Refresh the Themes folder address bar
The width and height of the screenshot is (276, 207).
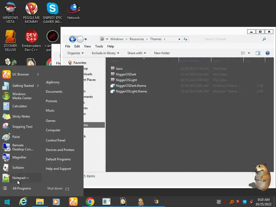[x=185, y=39]
